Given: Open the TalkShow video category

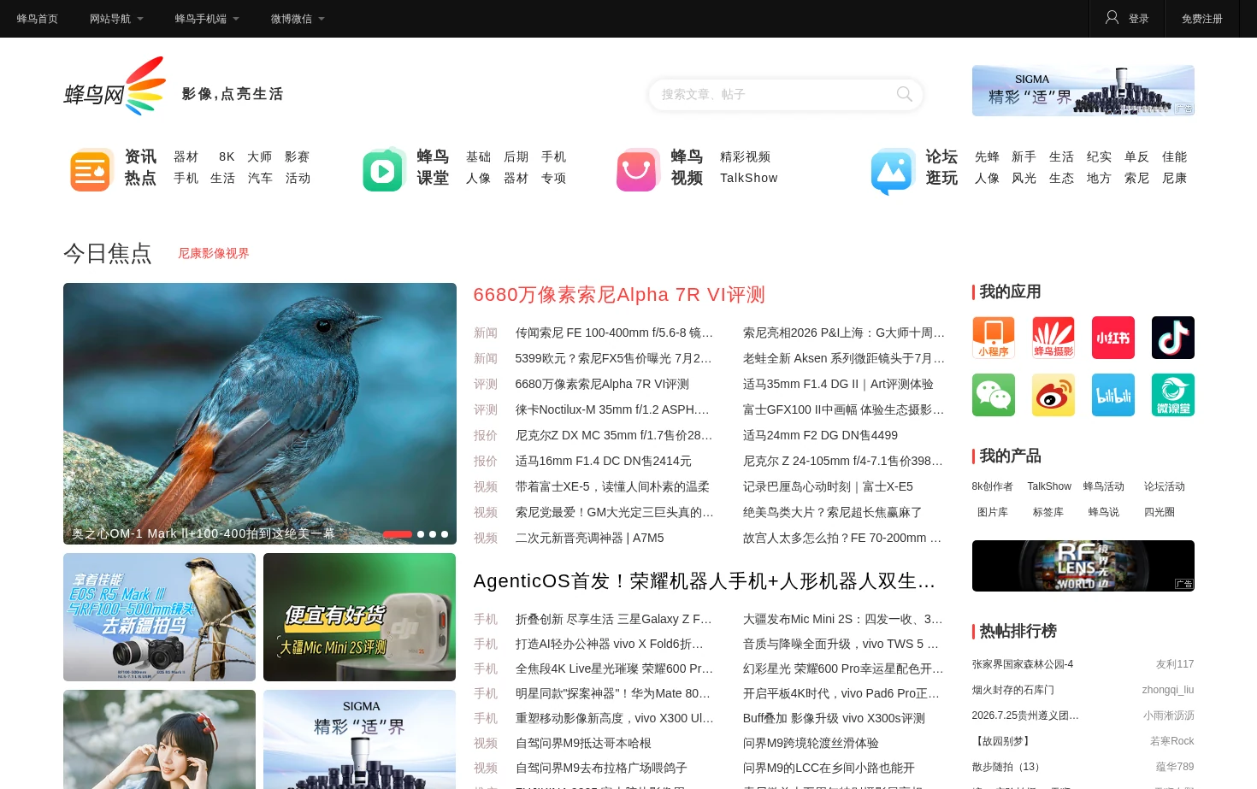Looking at the screenshot, I should (x=748, y=178).
